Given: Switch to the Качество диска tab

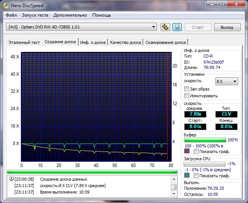Looking at the screenshot, I should pos(125,42).
